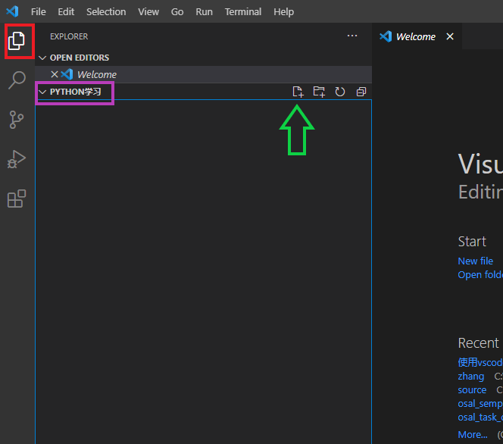Open recent item osal_semp

[x=480, y=404]
